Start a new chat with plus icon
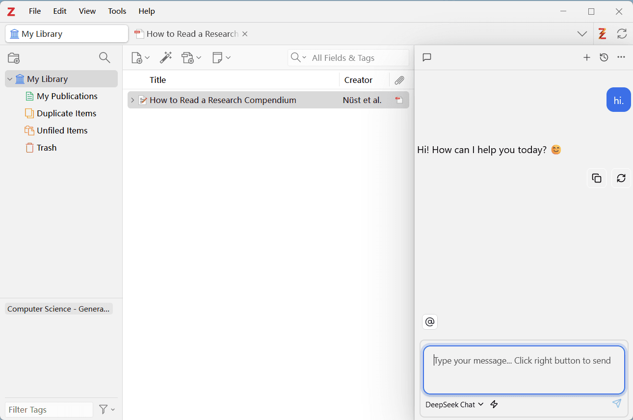The height and width of the screenshot is (420, 633). 586,57
